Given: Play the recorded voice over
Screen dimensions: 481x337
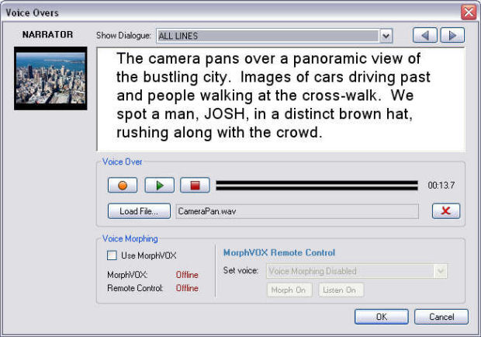Looking at the screenshot, I should (159, 186).
